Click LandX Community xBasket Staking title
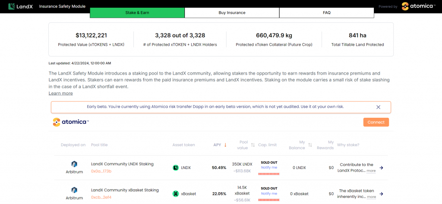The width and height of the screenshot is (442, 204). pos(125,190)
